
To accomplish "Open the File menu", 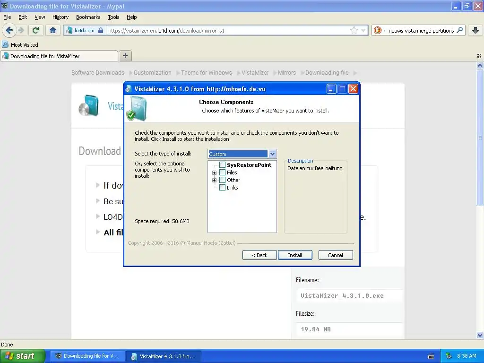I will pyautogui.click(x=7, y=17).
